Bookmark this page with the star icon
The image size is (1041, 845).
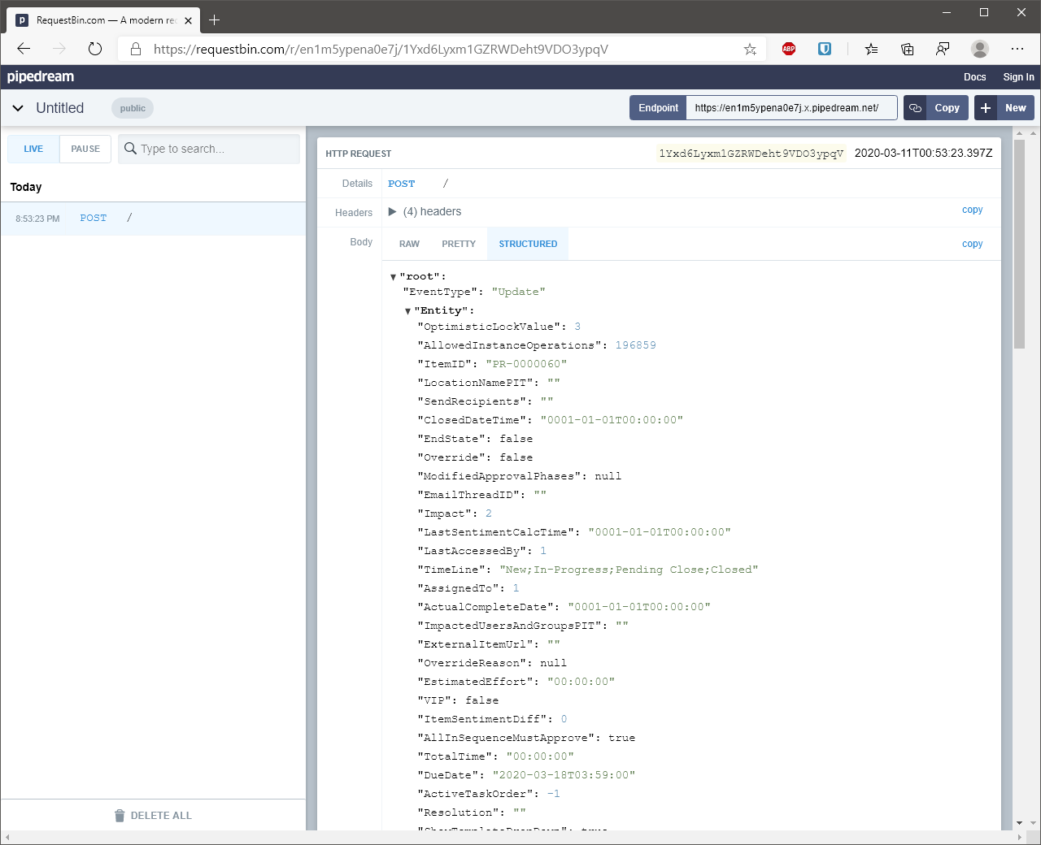pos(750,50)
